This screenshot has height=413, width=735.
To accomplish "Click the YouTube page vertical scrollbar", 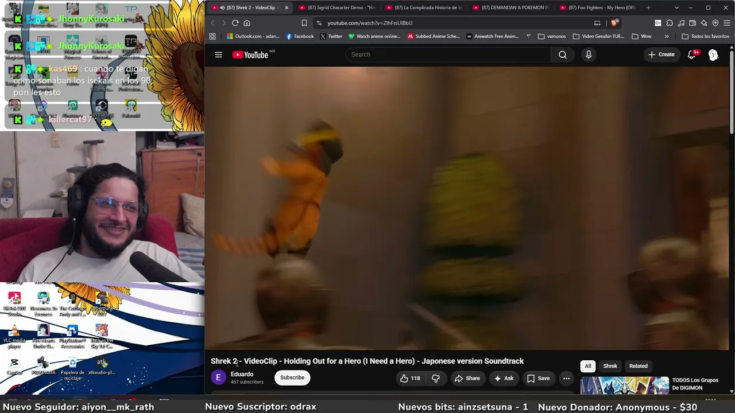I will pos(732,92).
